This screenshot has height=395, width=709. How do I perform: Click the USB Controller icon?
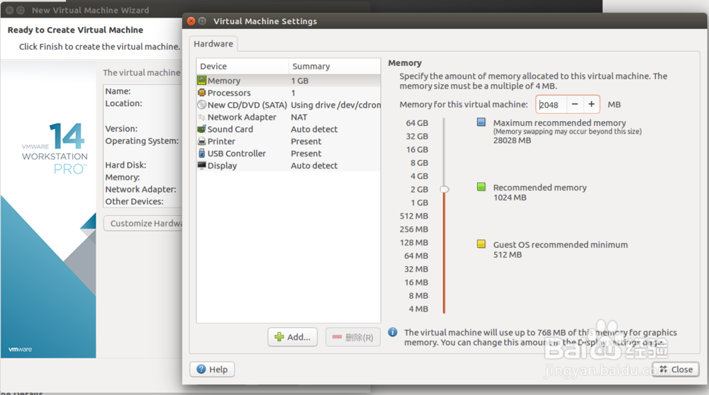coord(201,154)
